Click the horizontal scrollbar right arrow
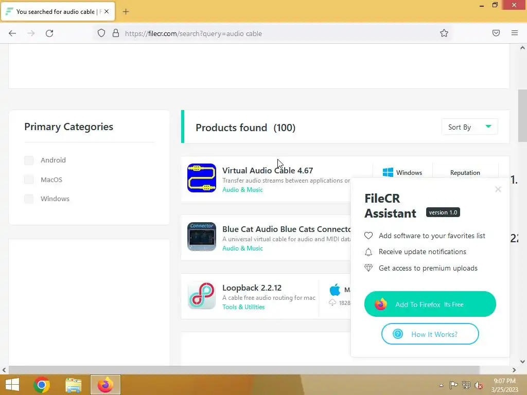This screenshot has height=395, width=527. tap(514, 370)
